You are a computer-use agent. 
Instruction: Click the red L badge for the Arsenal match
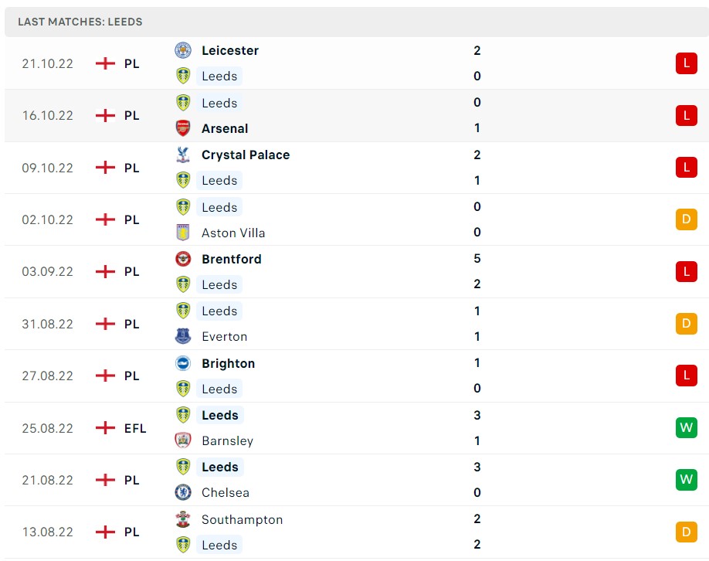coord(686,115)
